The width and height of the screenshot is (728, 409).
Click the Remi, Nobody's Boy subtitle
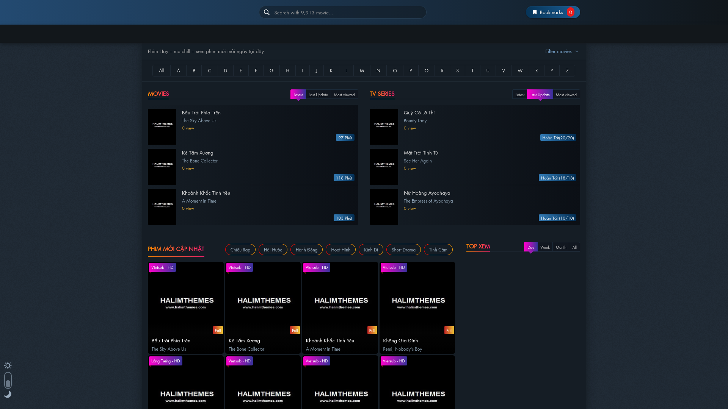click(x=402, y=349)
